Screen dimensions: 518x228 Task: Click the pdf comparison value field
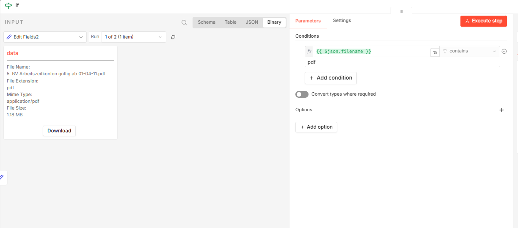(x=402, y=62)
